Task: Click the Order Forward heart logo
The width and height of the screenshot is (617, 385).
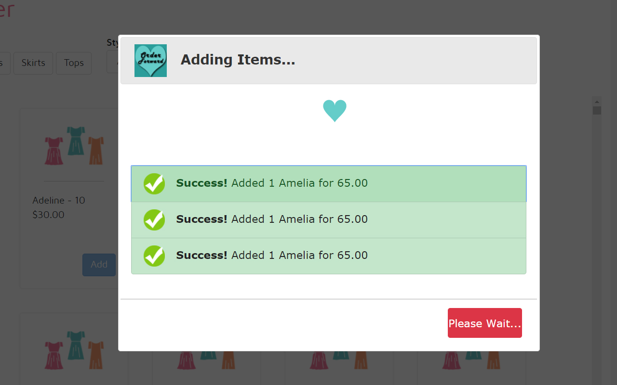Action: pyautogui.click(x=150, y=60)
